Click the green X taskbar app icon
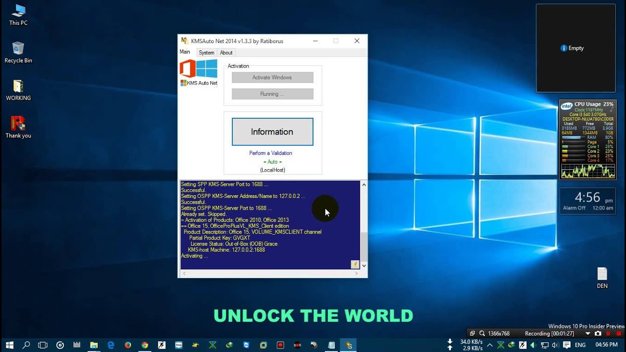This screenshot has height=352, width=626. click(x=213, y=345)
